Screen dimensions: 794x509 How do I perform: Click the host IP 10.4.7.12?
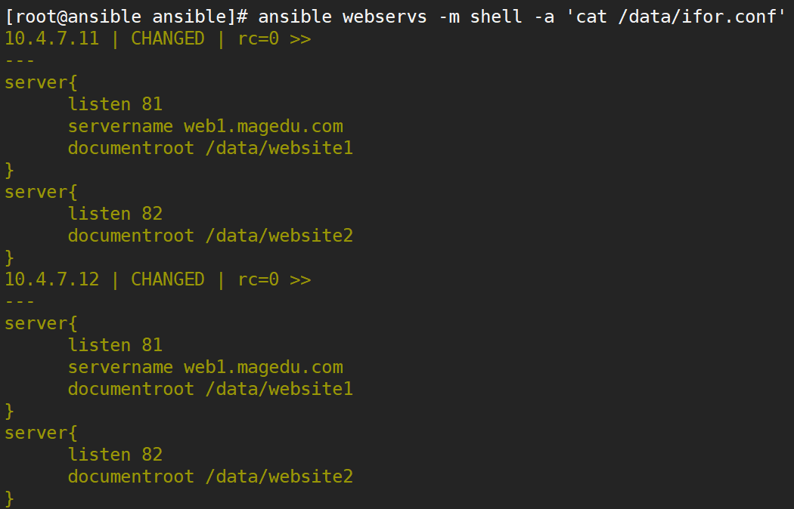point(51,279)
